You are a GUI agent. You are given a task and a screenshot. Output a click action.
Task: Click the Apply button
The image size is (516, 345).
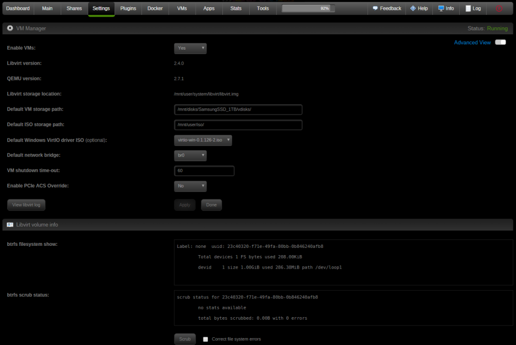coord(185,205)
